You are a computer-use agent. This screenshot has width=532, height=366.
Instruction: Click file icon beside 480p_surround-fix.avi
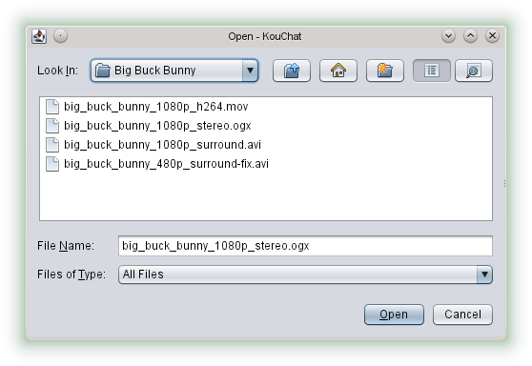[x=52, y=164]
